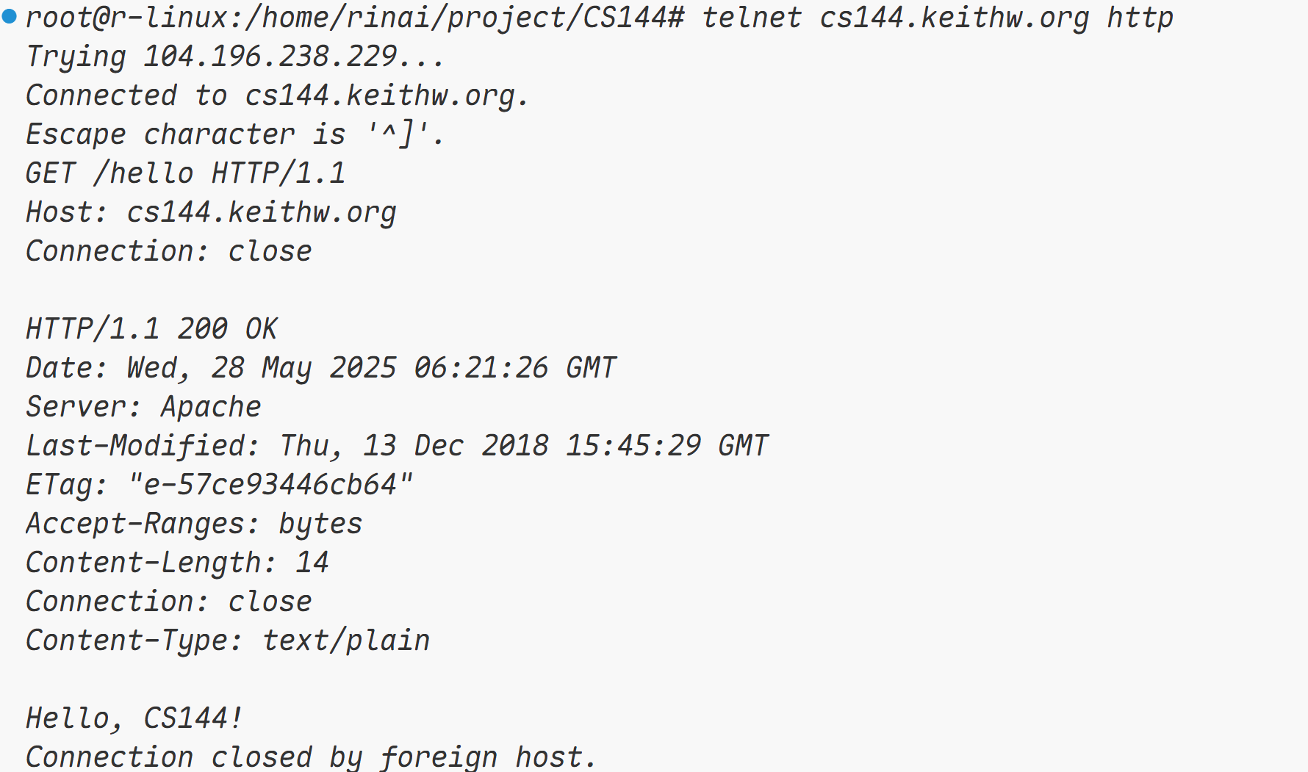Click the Host header hostname value
Viewport: 1308px width, 772px height.
262,212
